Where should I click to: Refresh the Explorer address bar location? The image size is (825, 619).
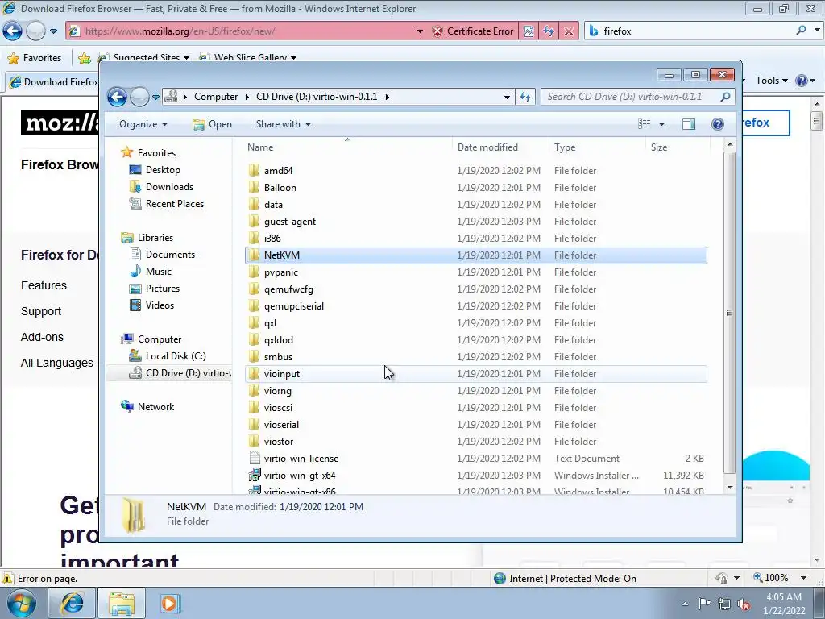coord(525,97)
